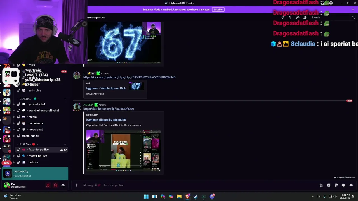Open 'hyghman - Watch clips on Kick' title

(x=106, y=88)
